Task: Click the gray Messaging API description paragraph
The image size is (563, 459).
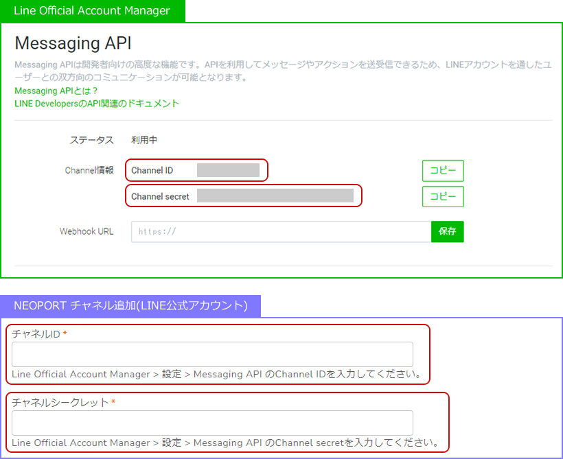Action: click(x=283, y=71)
